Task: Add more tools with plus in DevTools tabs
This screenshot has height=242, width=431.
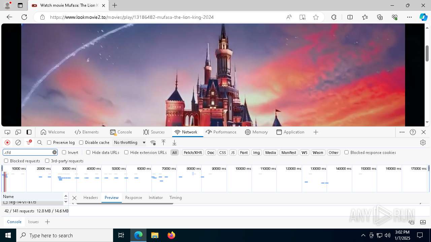Action: coord(316,132)
